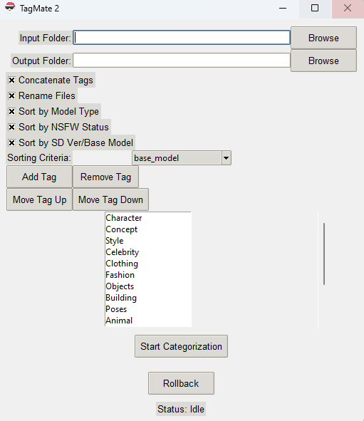Browse for the Output Folder
364x421 pixels.
323,61
